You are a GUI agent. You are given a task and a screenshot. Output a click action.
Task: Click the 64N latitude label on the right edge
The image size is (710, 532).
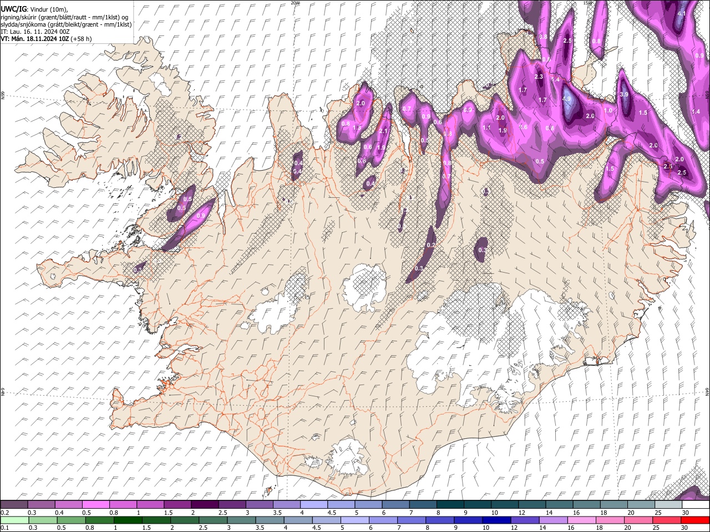tap(707, 392)
